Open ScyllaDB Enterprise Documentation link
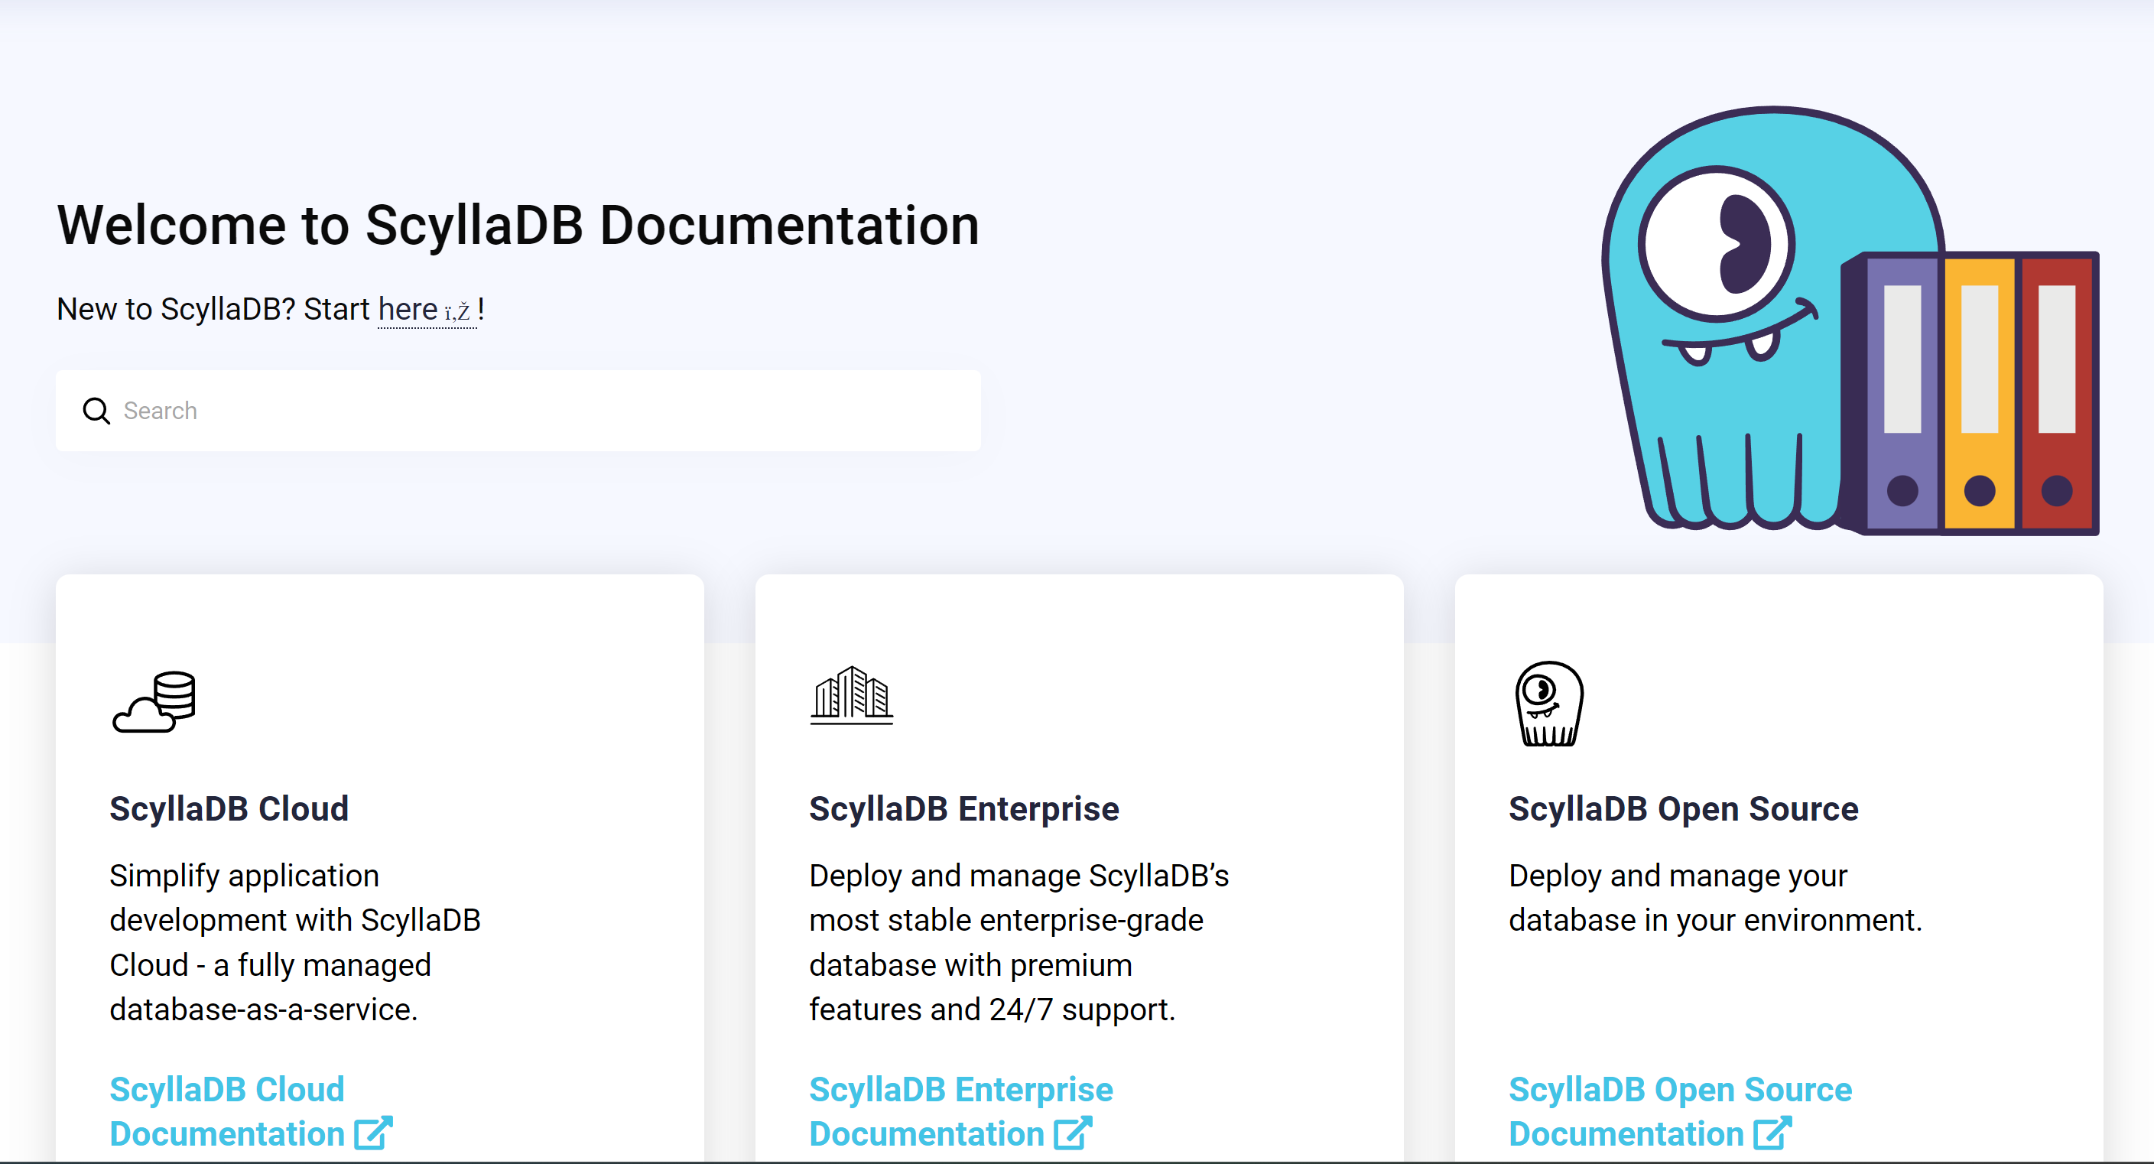The width and height of the screenshot is (2154, 1164). pyautogui.click(x=960, y=1111)
